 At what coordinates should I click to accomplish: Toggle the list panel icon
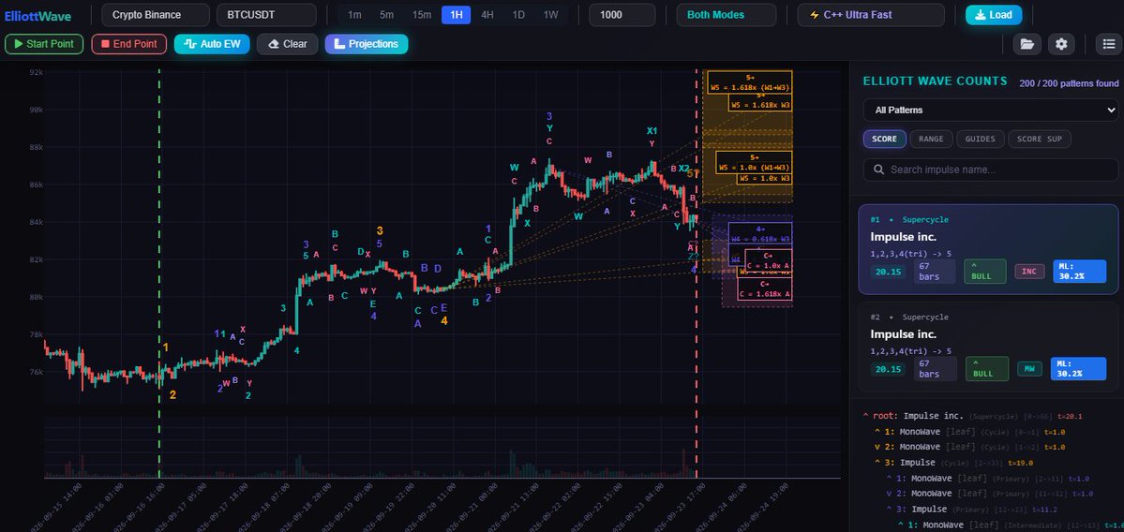point(1109,44)
